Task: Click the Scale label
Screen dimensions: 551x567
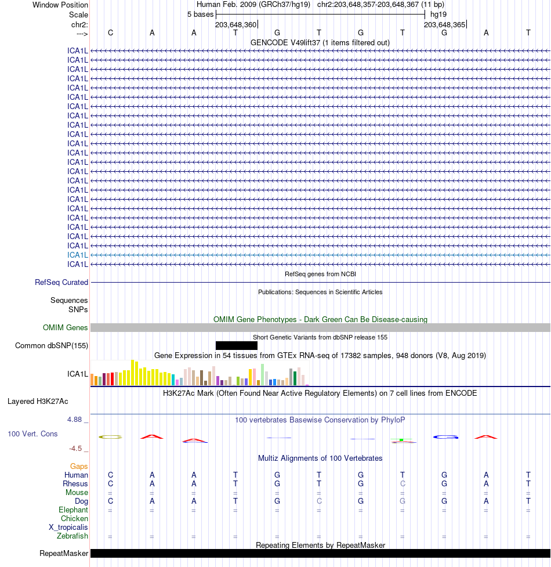Action: pyautogui.click(x=78, y=15)
